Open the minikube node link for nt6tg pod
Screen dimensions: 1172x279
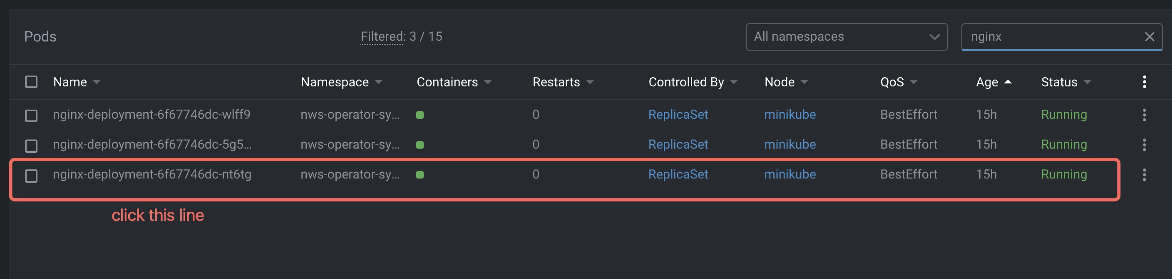[790, 175]
